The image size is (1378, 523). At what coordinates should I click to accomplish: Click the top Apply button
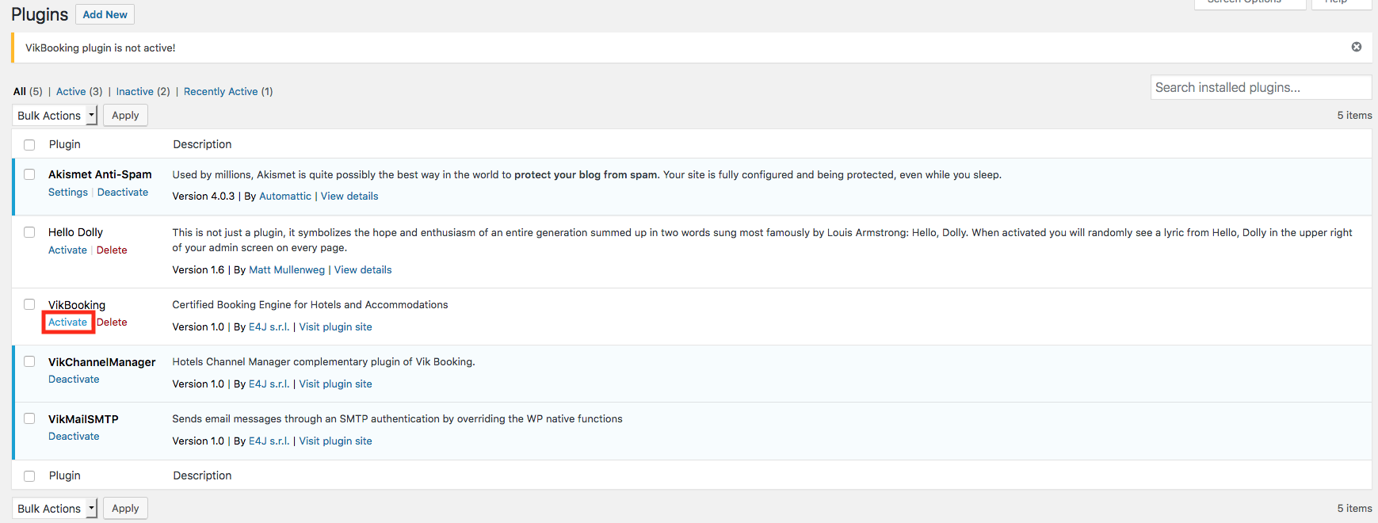(x=125, y=116)
